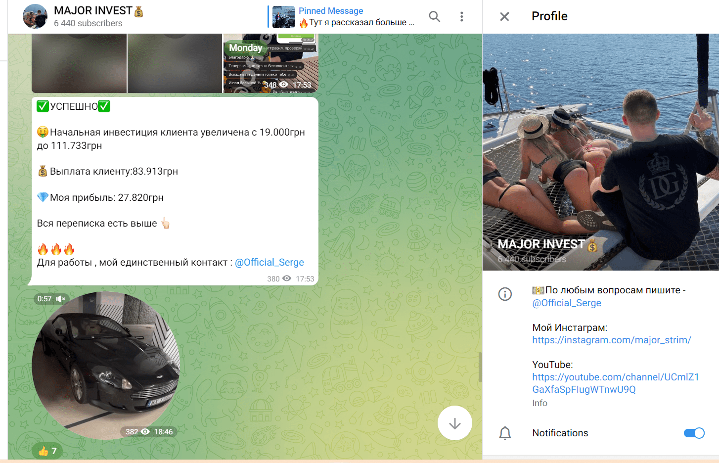
Task: Click the scroll-to-bottom arrow button
Action: point(454,423)
